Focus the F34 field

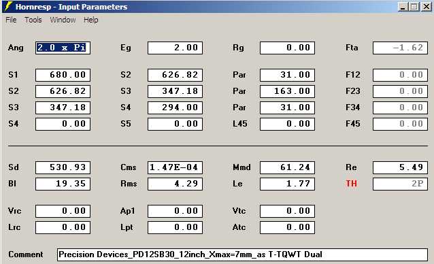tap(400, 108)
